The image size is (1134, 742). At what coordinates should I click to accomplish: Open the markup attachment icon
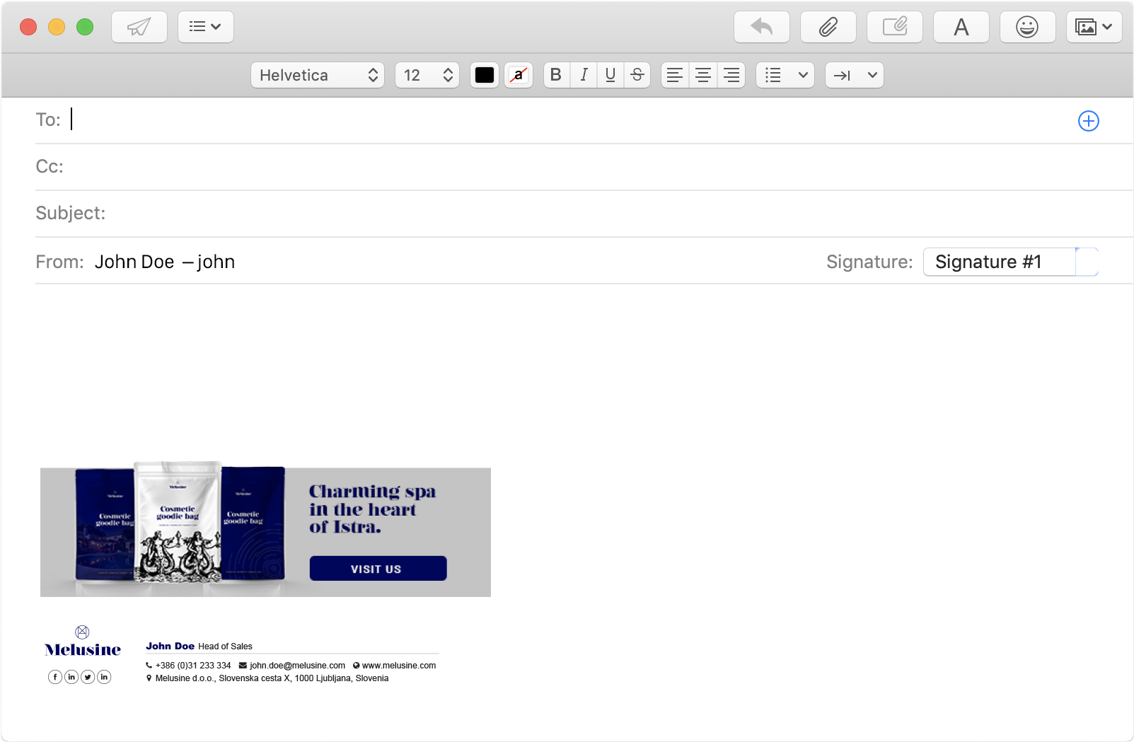[895, 27]
